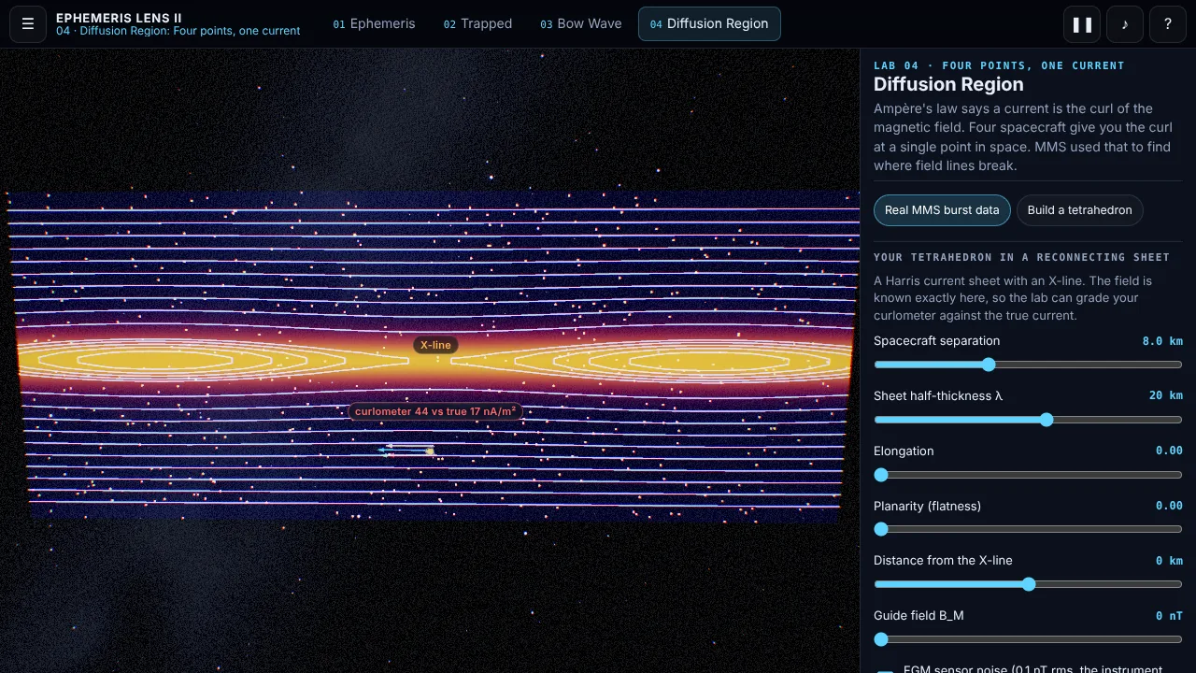Click the curlometer vs true readout label
This screenshot has width=1196, height=673.
(435, 411)
